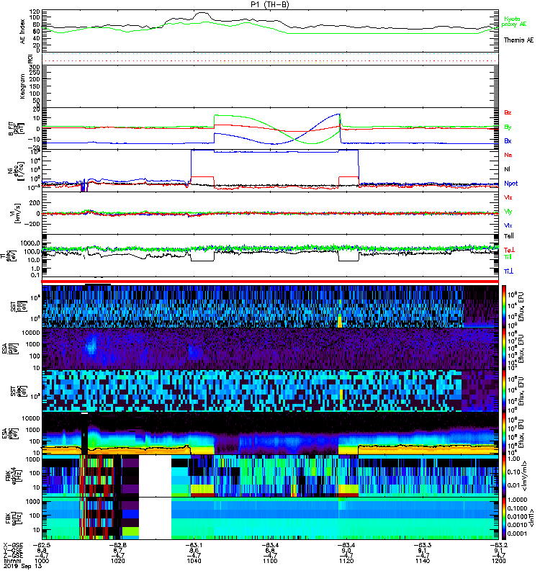This screenshot has height=576, width=540.
Task: Click the plot title 'P1 (TH-B)'
Action: click(269, 4)
